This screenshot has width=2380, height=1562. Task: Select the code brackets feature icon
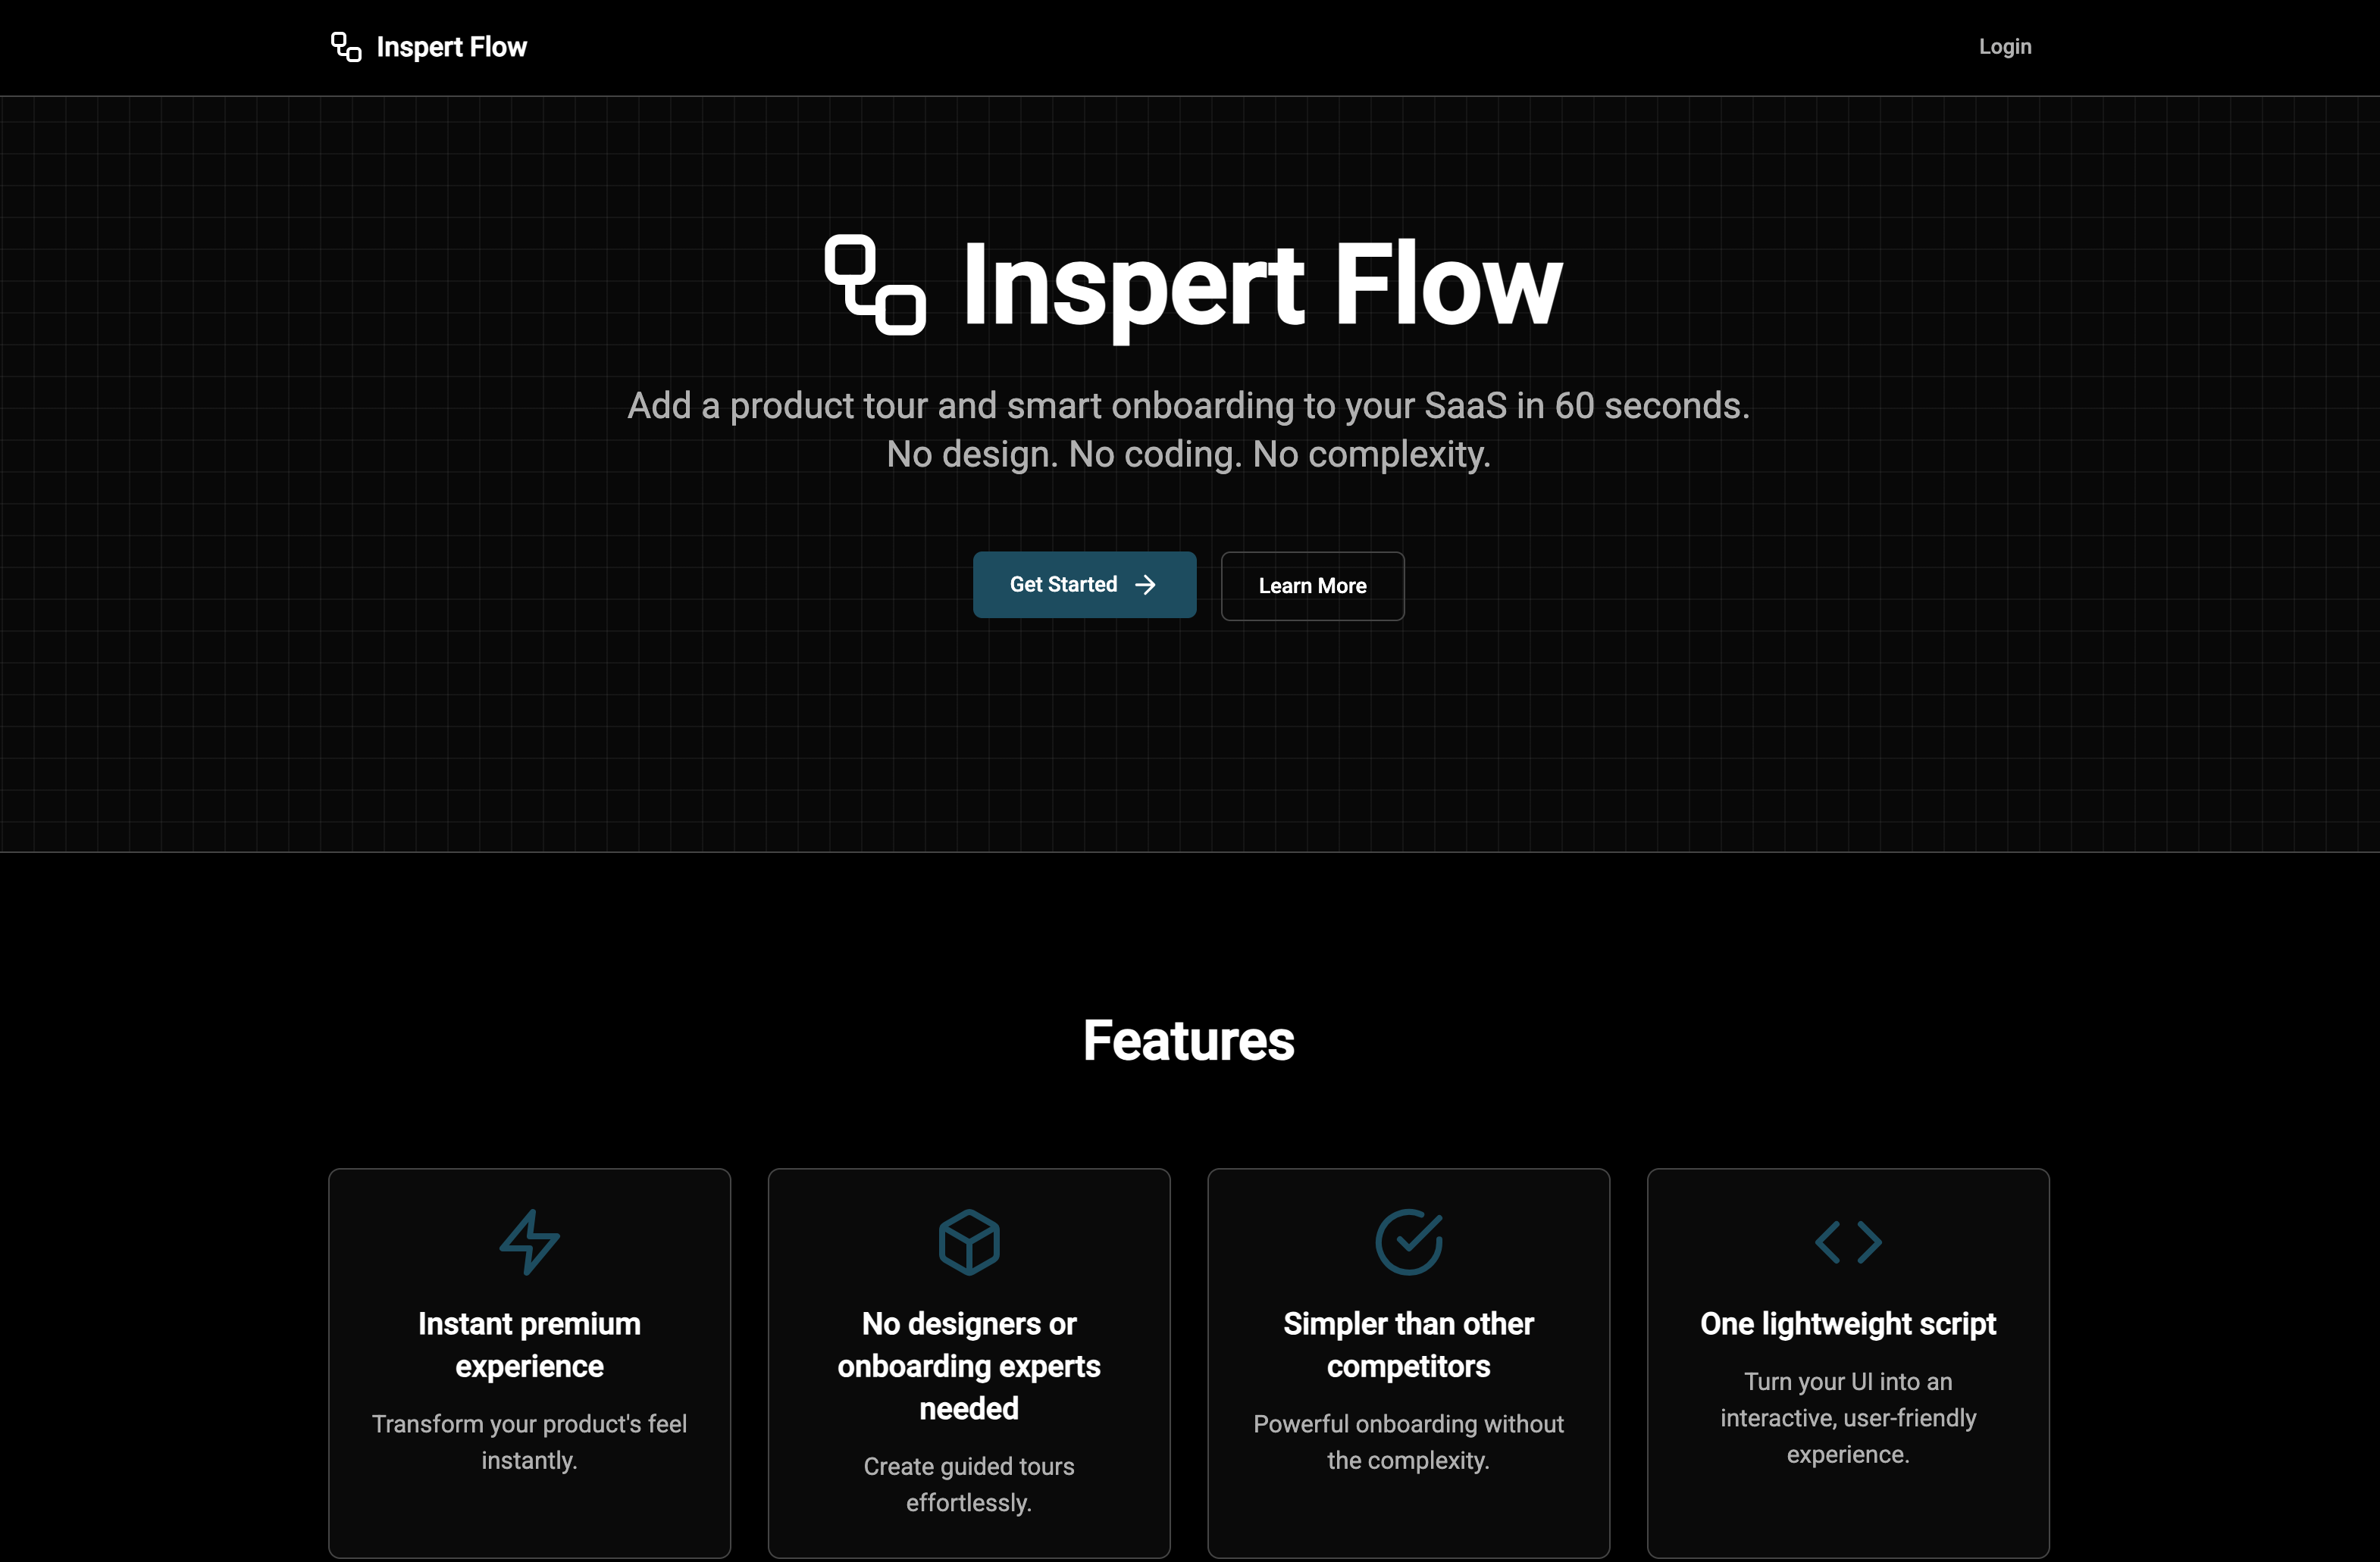[1847, 1242]
